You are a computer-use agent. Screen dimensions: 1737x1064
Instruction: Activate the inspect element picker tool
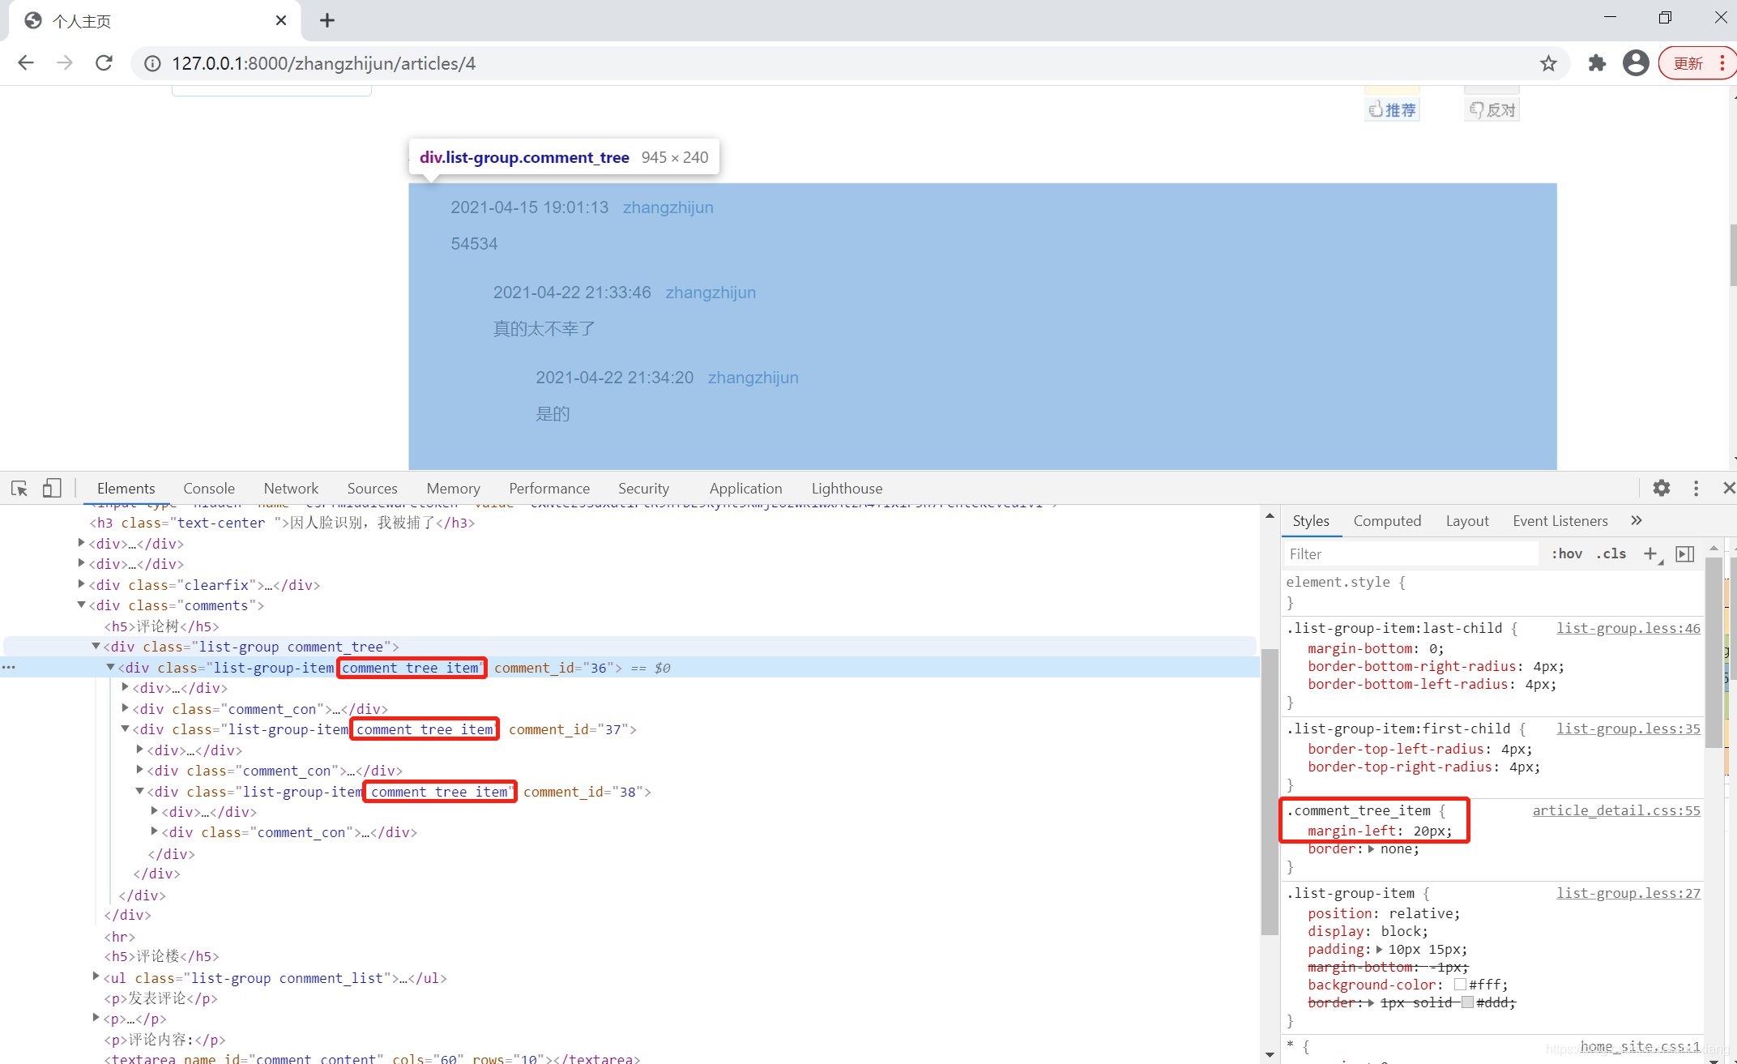coord(19,488)
